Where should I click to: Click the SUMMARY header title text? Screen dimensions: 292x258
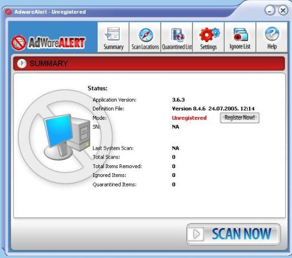coord(48,64)
